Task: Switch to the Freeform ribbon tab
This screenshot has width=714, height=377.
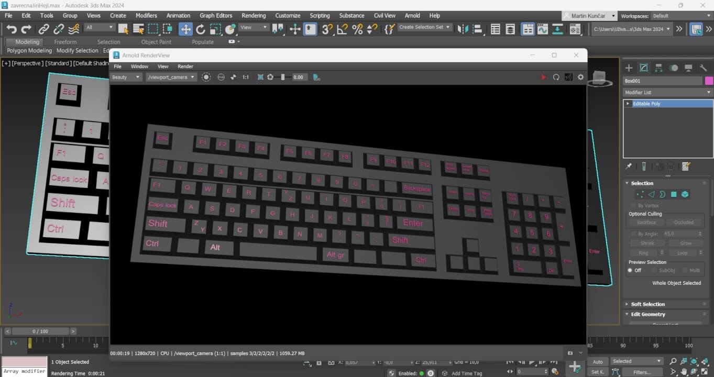Action: tap(65, 42)
